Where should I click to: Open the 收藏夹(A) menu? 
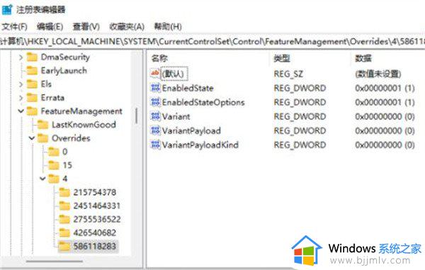[127, 26]
